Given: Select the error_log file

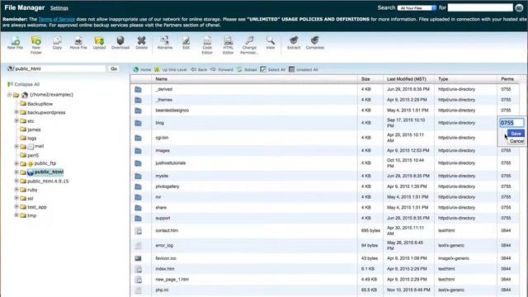Looking at the screenshot, I should (x=324, y=246).
